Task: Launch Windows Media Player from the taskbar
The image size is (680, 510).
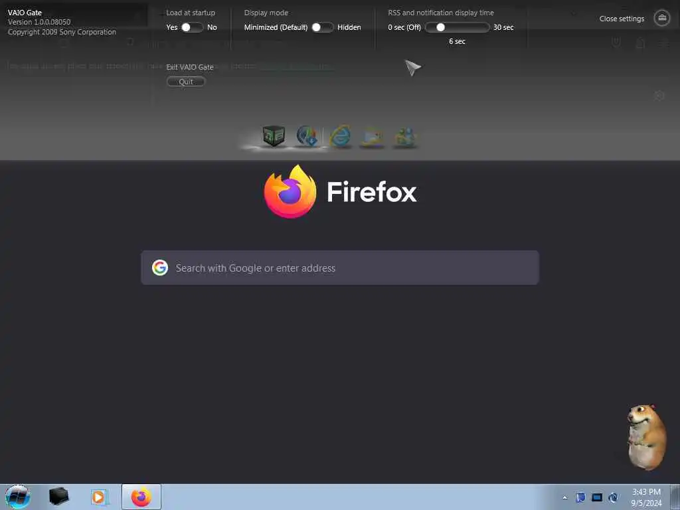Action: tap(100, 497)
